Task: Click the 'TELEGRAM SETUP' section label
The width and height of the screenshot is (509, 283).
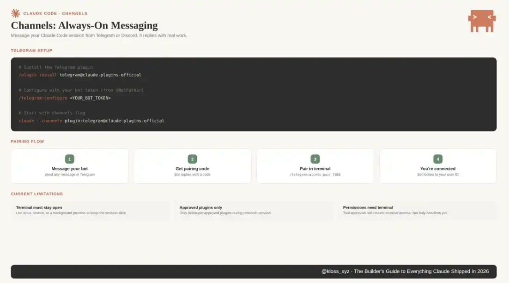Action: [31, 51]
